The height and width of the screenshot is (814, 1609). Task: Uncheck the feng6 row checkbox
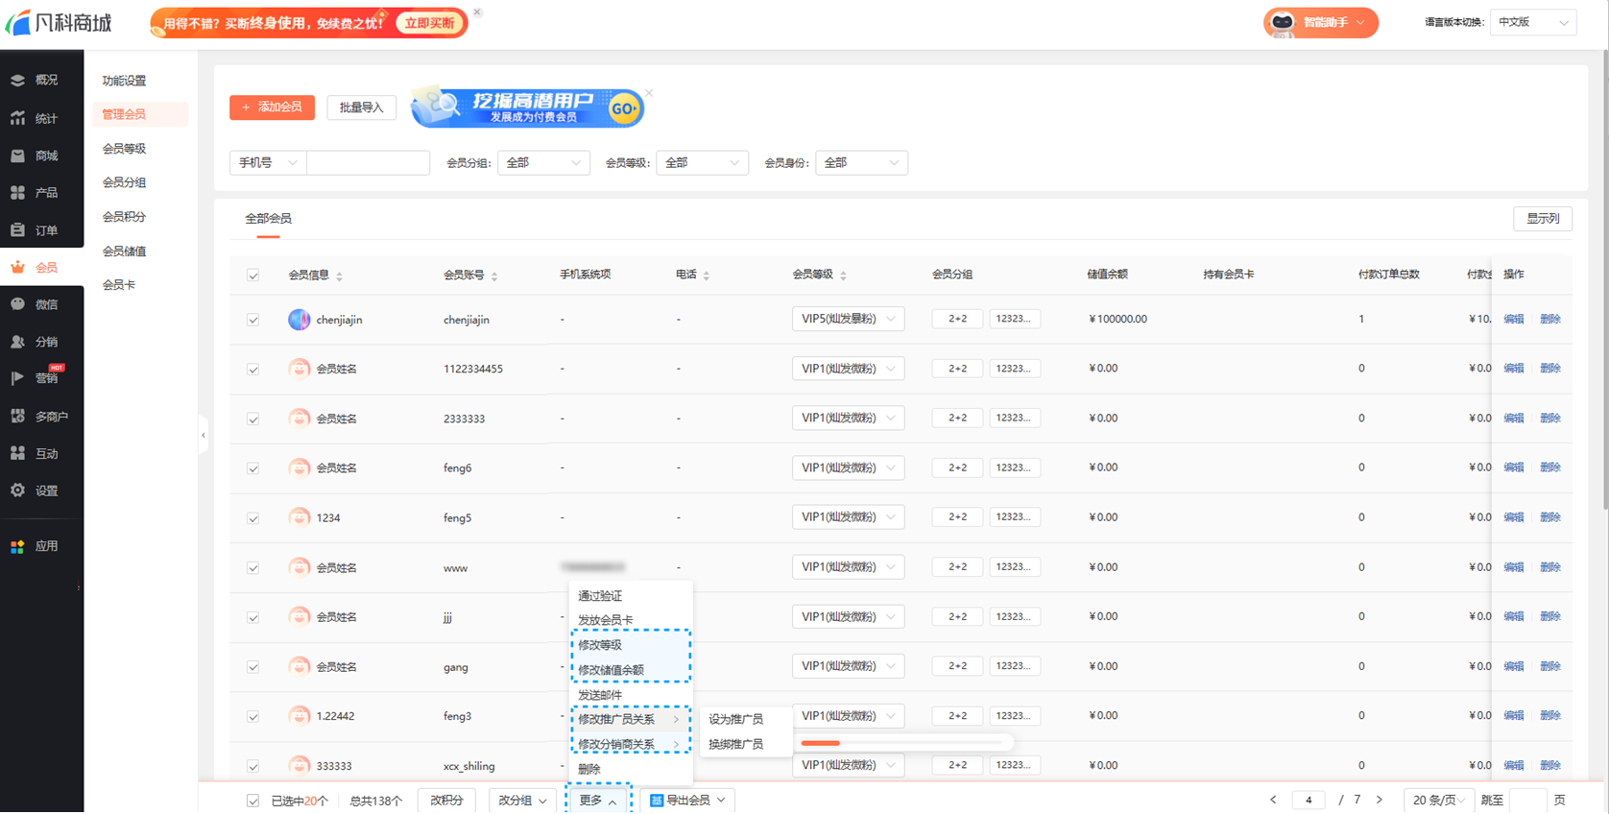253,468
